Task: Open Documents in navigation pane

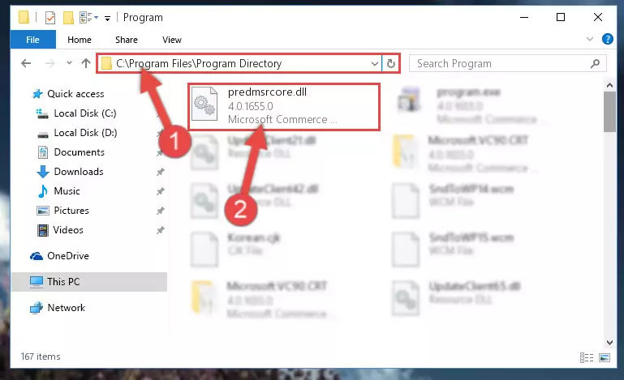Action: point(80,152)
